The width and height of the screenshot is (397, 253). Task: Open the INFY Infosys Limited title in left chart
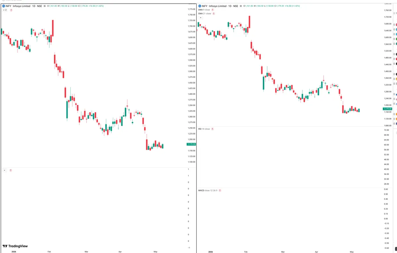click(23, 6)
